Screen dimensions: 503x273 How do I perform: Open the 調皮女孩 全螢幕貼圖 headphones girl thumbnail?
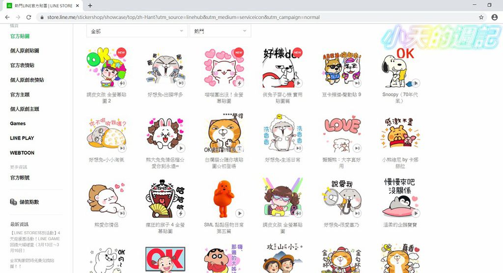[282, 197]
